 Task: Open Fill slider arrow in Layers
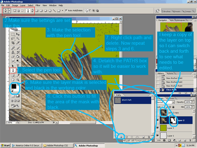tap(193, 107)
